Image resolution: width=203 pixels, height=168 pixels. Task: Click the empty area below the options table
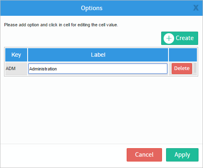[101, 109]
